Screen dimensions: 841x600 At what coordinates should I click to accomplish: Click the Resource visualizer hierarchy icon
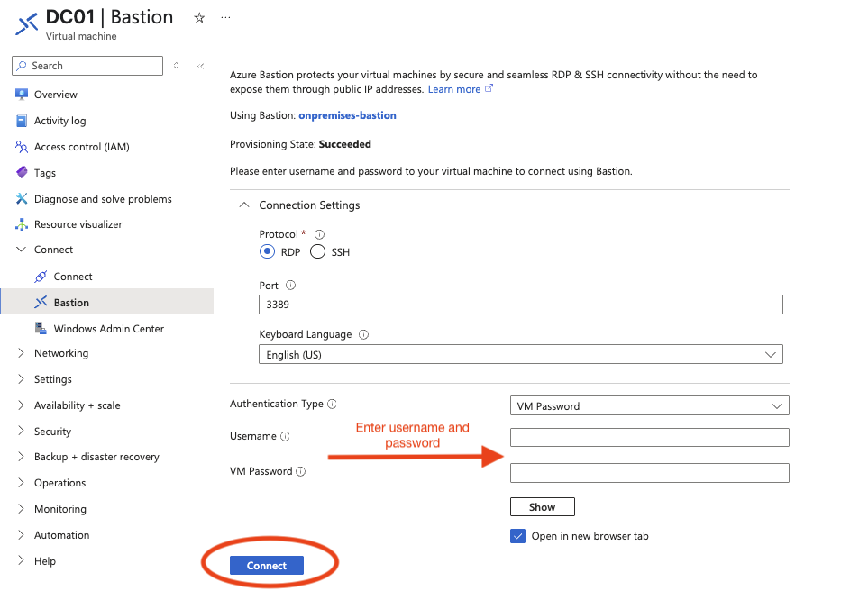22,224
